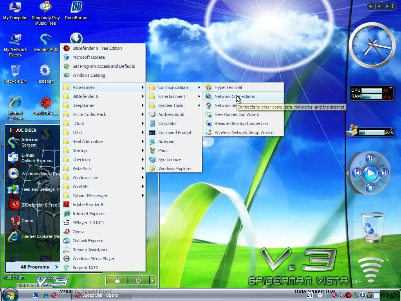Expand the Vista Pack folder

pos(103,169)
